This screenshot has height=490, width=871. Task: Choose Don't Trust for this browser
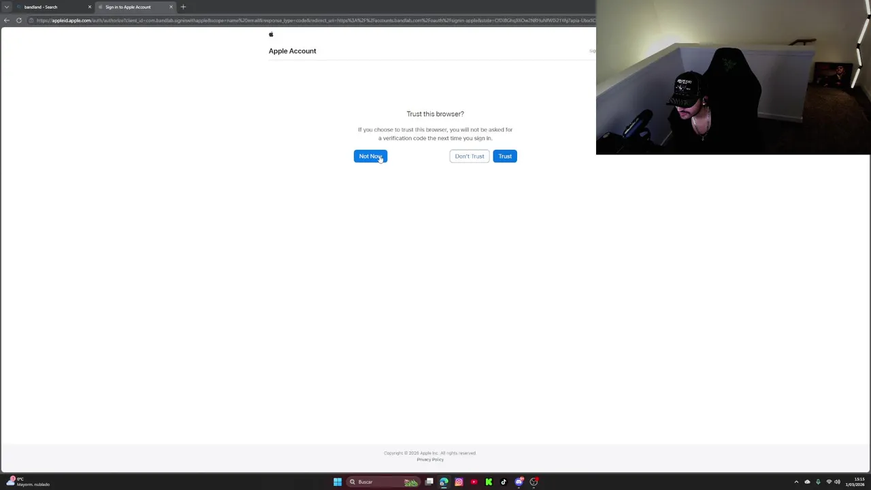(470, 157)
